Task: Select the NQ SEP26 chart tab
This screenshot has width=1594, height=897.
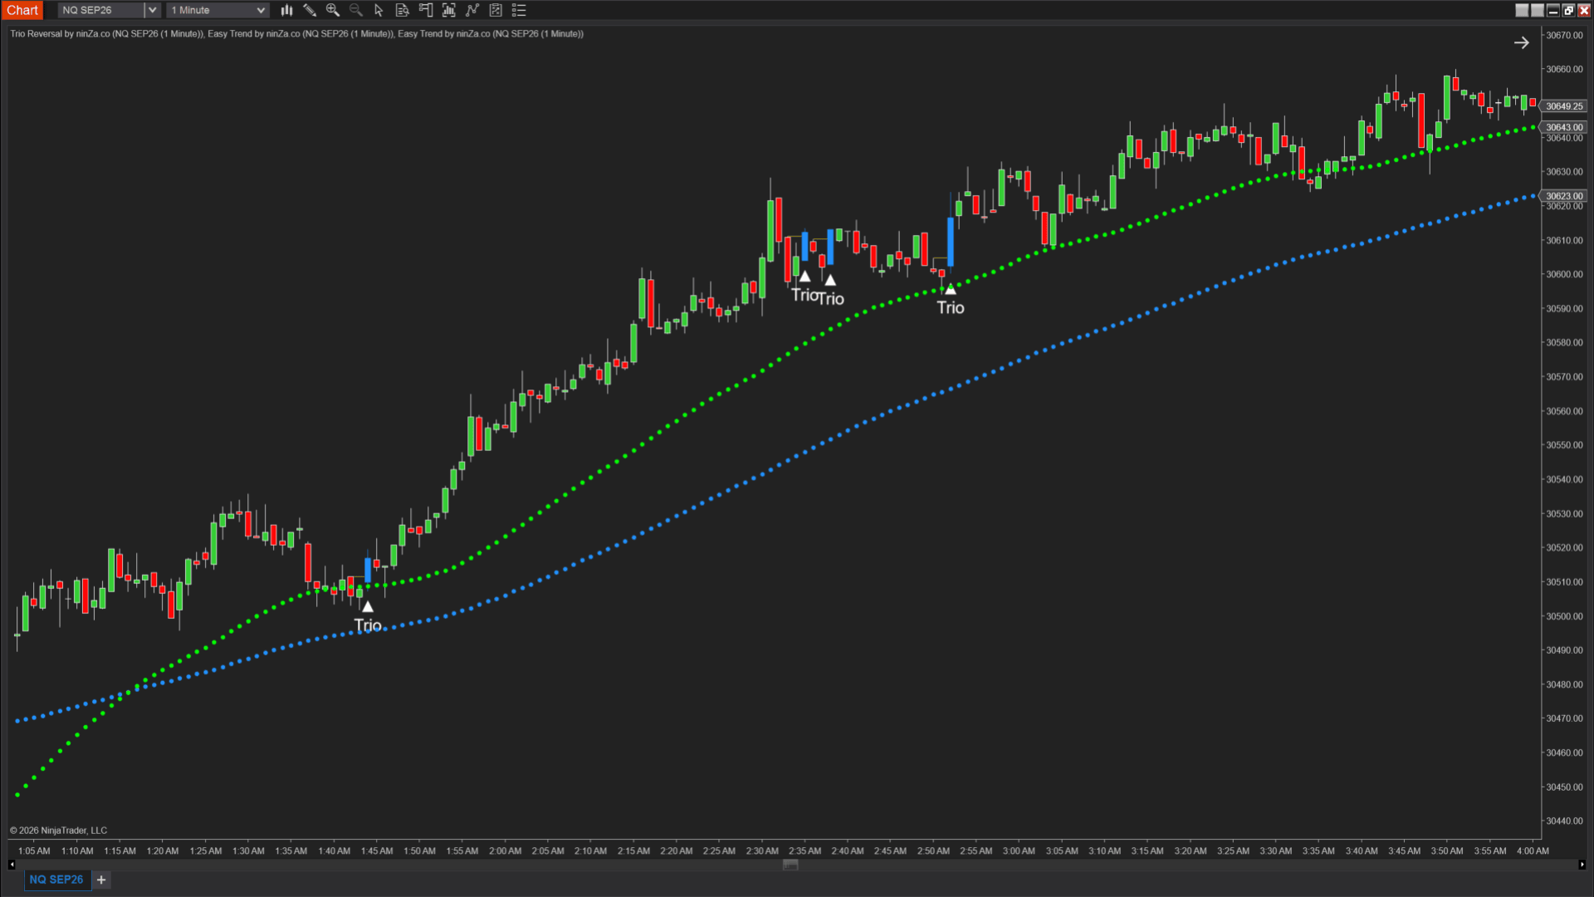Action: [56, 880]
